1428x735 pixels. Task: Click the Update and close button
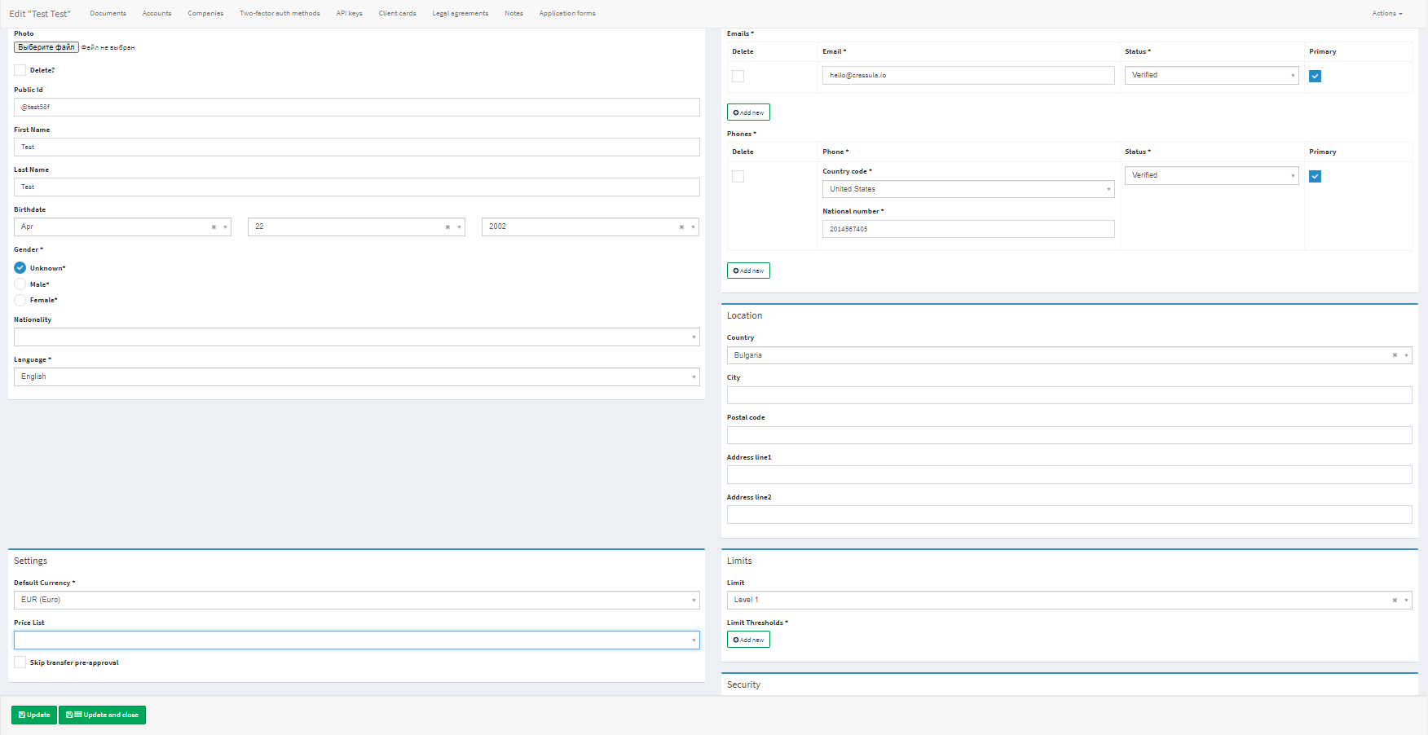[x=102, y=715]
